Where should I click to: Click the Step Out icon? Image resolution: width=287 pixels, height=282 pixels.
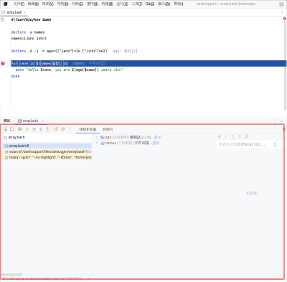click(x=47, y=129)
